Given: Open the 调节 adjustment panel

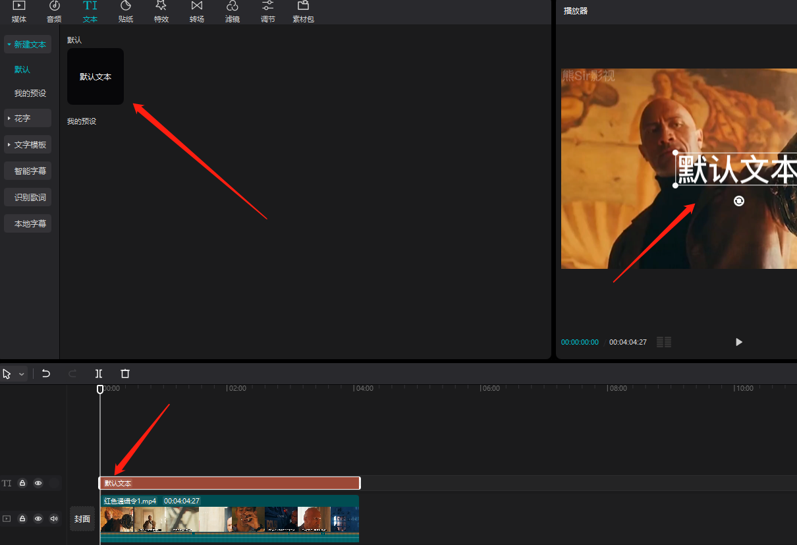Looking at the screenshot, I should click(x=267, y=11).
